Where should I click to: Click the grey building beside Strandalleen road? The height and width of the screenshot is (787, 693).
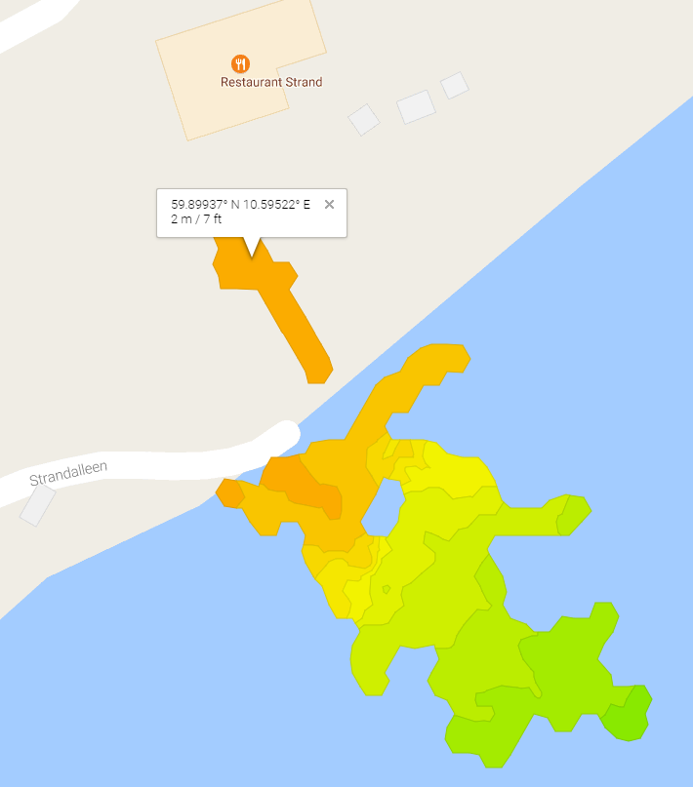[38, 505]
